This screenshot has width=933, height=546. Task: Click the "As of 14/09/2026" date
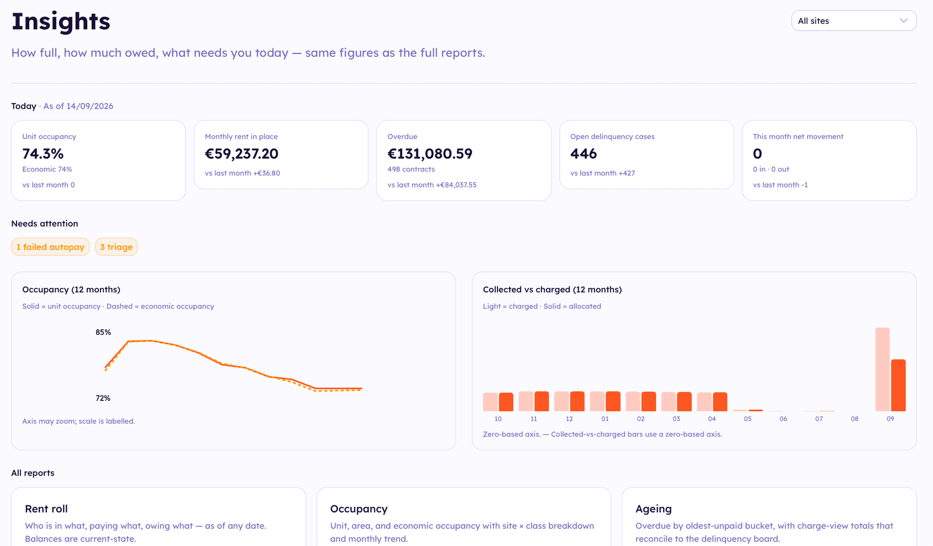[78, 106]
